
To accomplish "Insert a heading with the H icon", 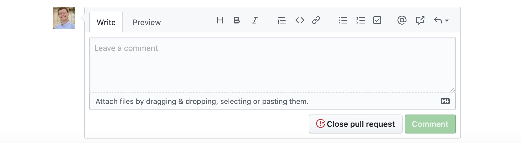I will (x=220, y=20).
